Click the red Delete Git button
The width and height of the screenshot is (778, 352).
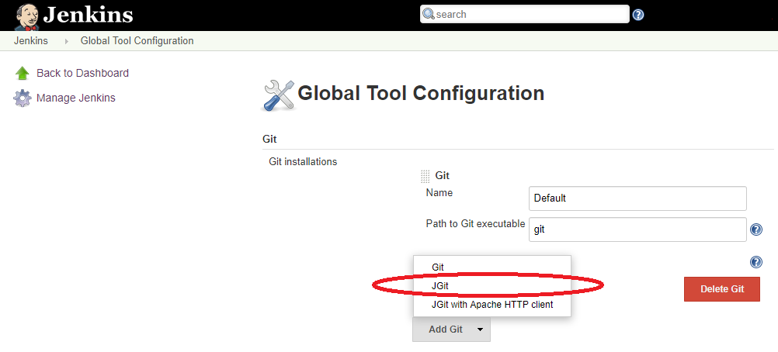[x=722, y=289]
